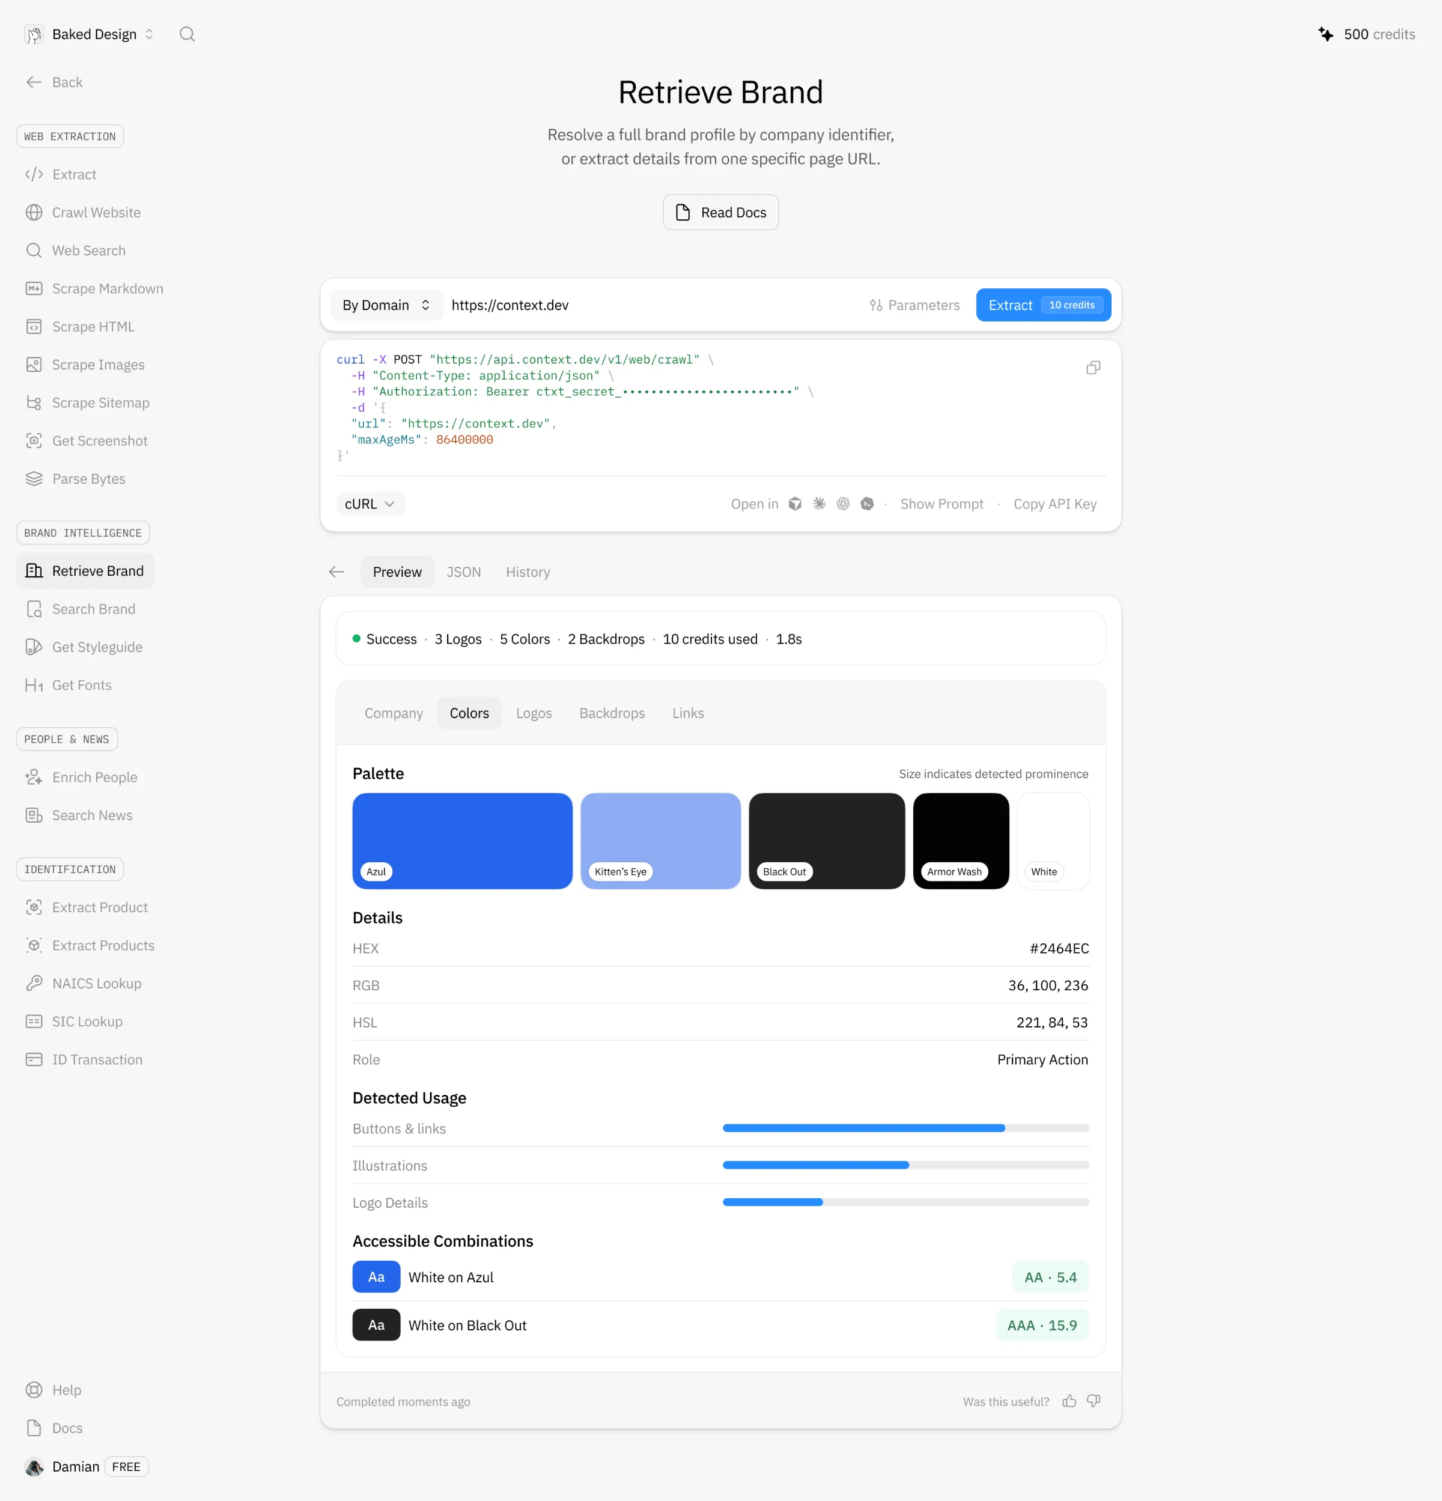Select Get Screenshot in sidebar

[86, 441]
